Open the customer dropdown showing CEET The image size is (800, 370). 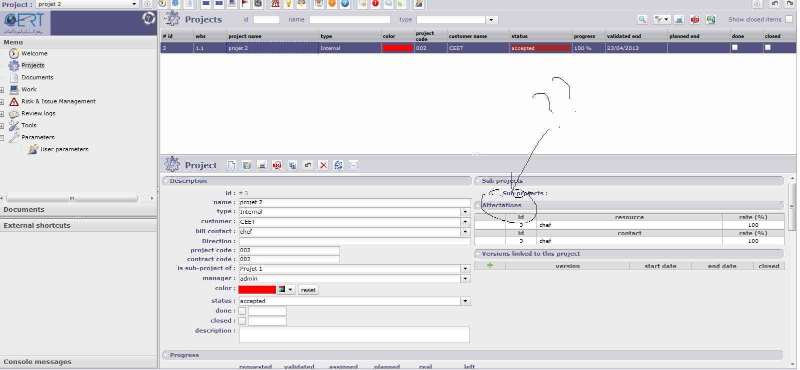465,222
